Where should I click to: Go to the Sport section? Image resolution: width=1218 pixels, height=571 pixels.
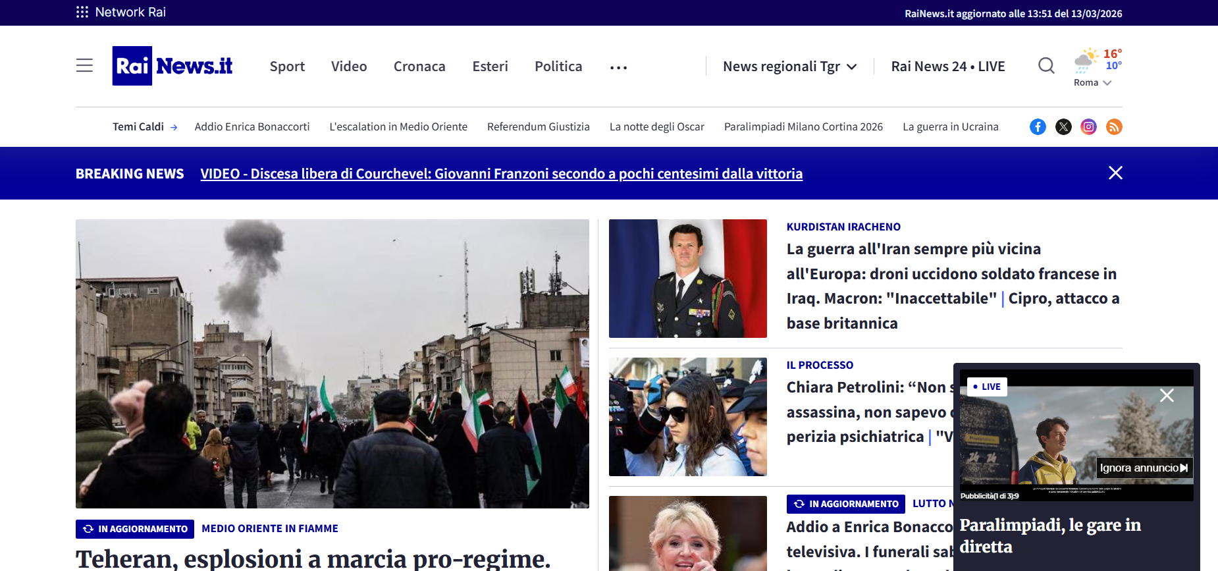click(287, 67)
